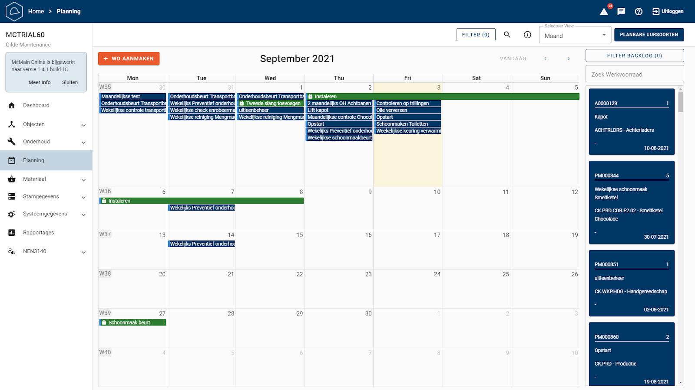The height and width of the screenshot is (390, 695).
Task: Go to next month arrow
Action: (x=569, y=58)
